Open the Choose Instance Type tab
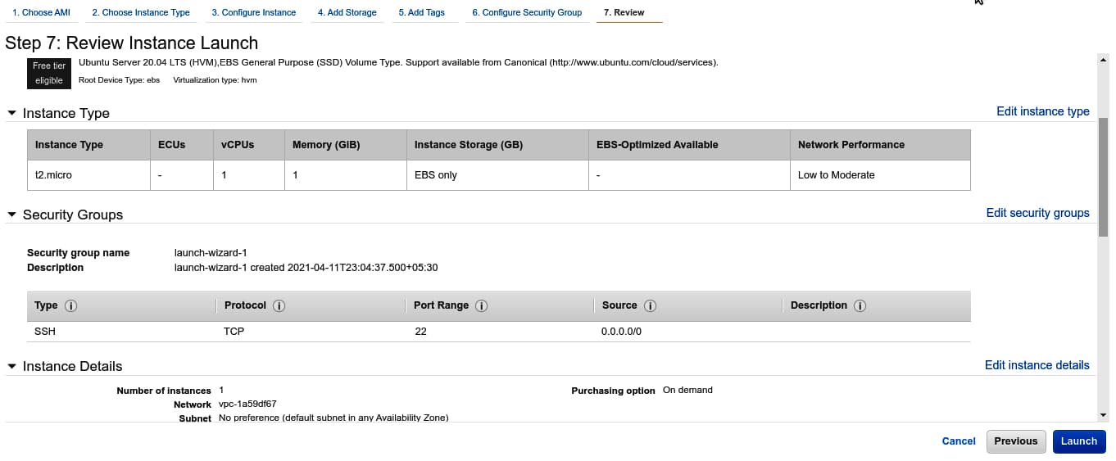 (x=141, y=12)
